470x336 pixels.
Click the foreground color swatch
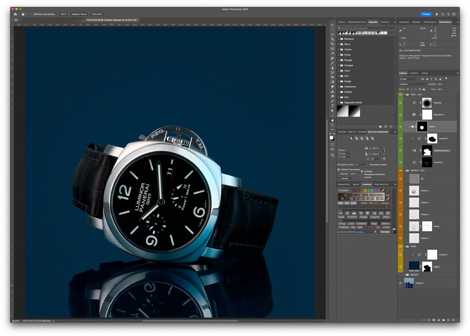(x=331, y=137)
